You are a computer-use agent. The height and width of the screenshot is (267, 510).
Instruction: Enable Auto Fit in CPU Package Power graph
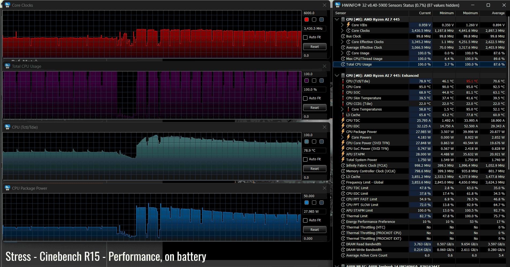[x=305, y=220]
